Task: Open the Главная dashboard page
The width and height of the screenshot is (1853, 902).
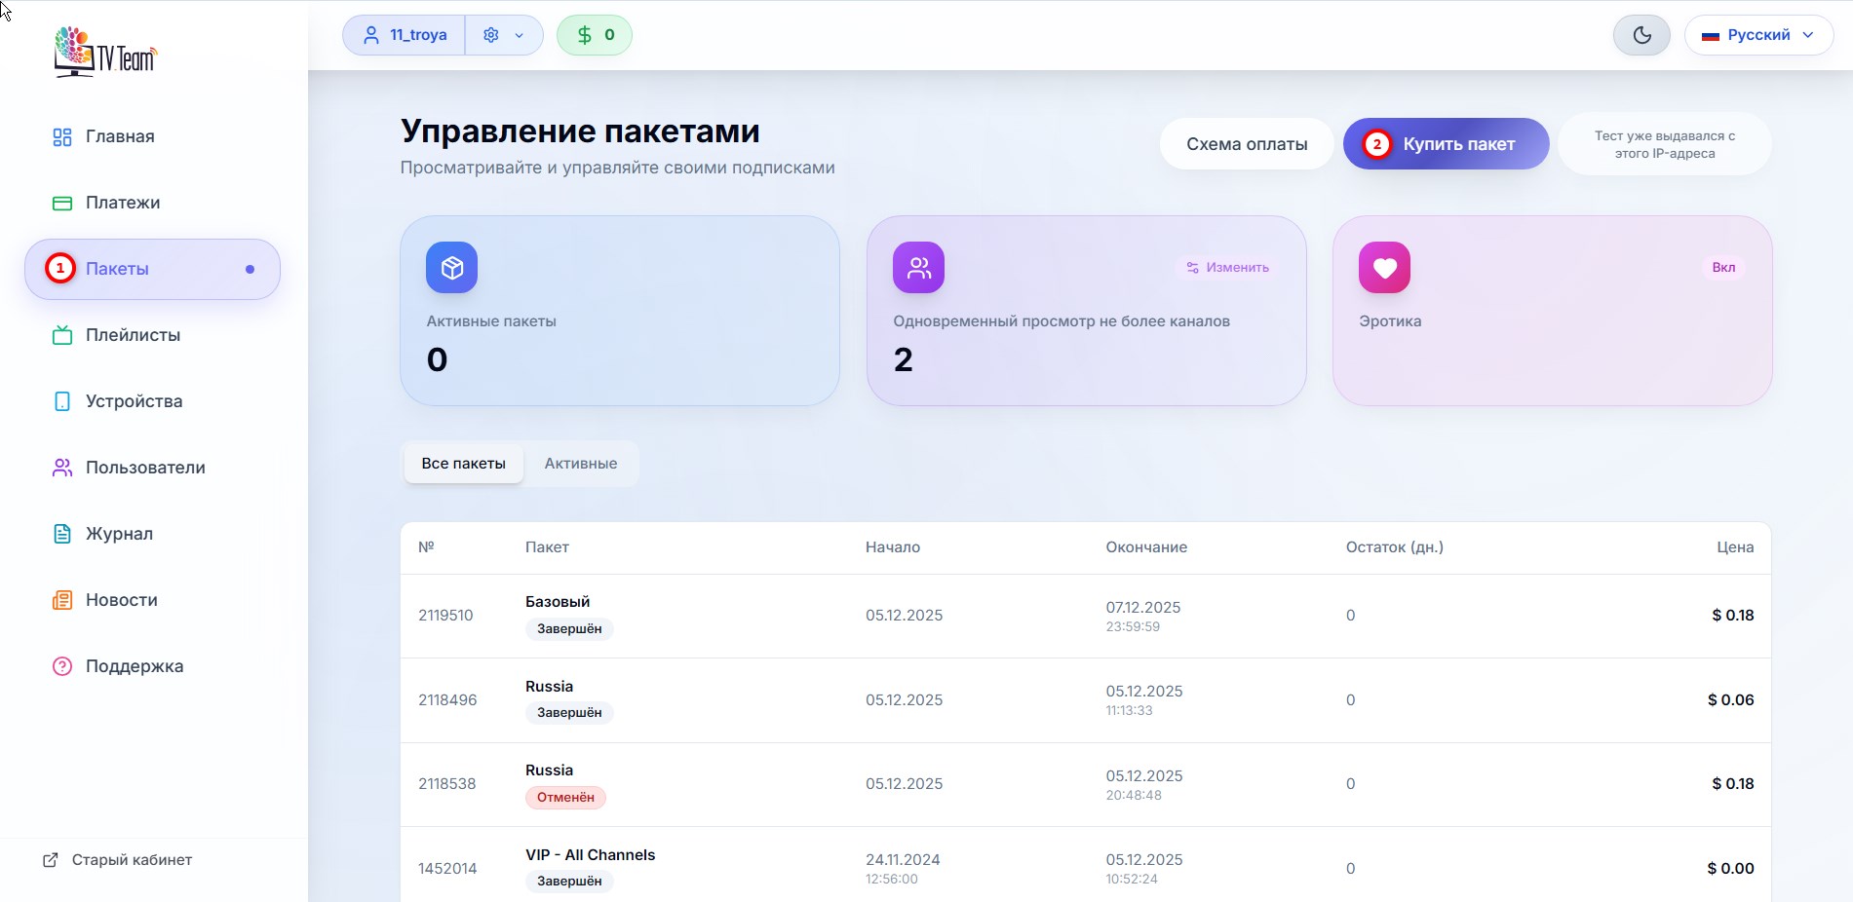Action: (x=119, y=136)
